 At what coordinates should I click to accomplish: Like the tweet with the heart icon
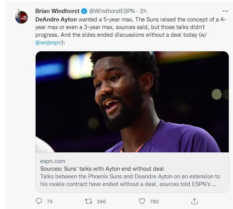click(142, 201)
